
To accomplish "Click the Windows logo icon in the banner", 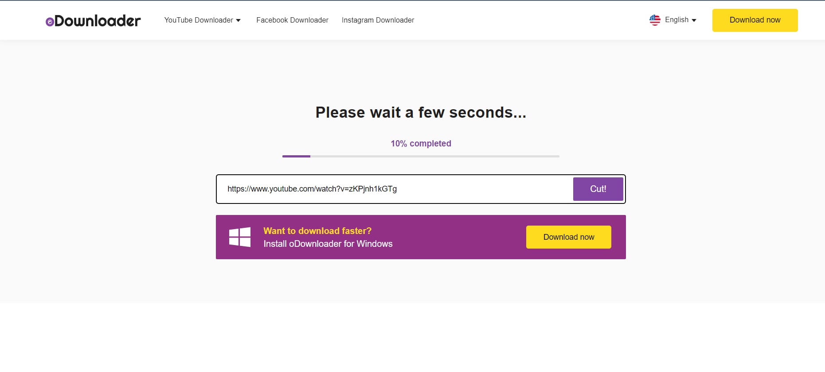I will (240, 237).
